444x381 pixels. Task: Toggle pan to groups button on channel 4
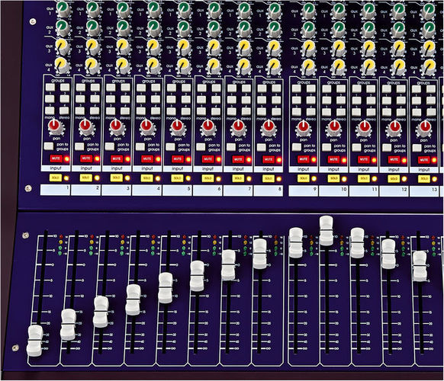tap(140, 146)
